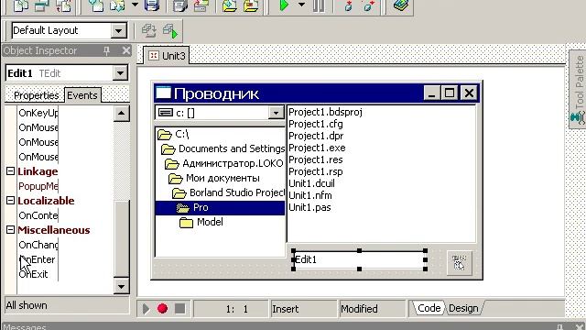Click the Object Inspector scrollbar thumb
This screenshot has width=586, height=330.
122,238
